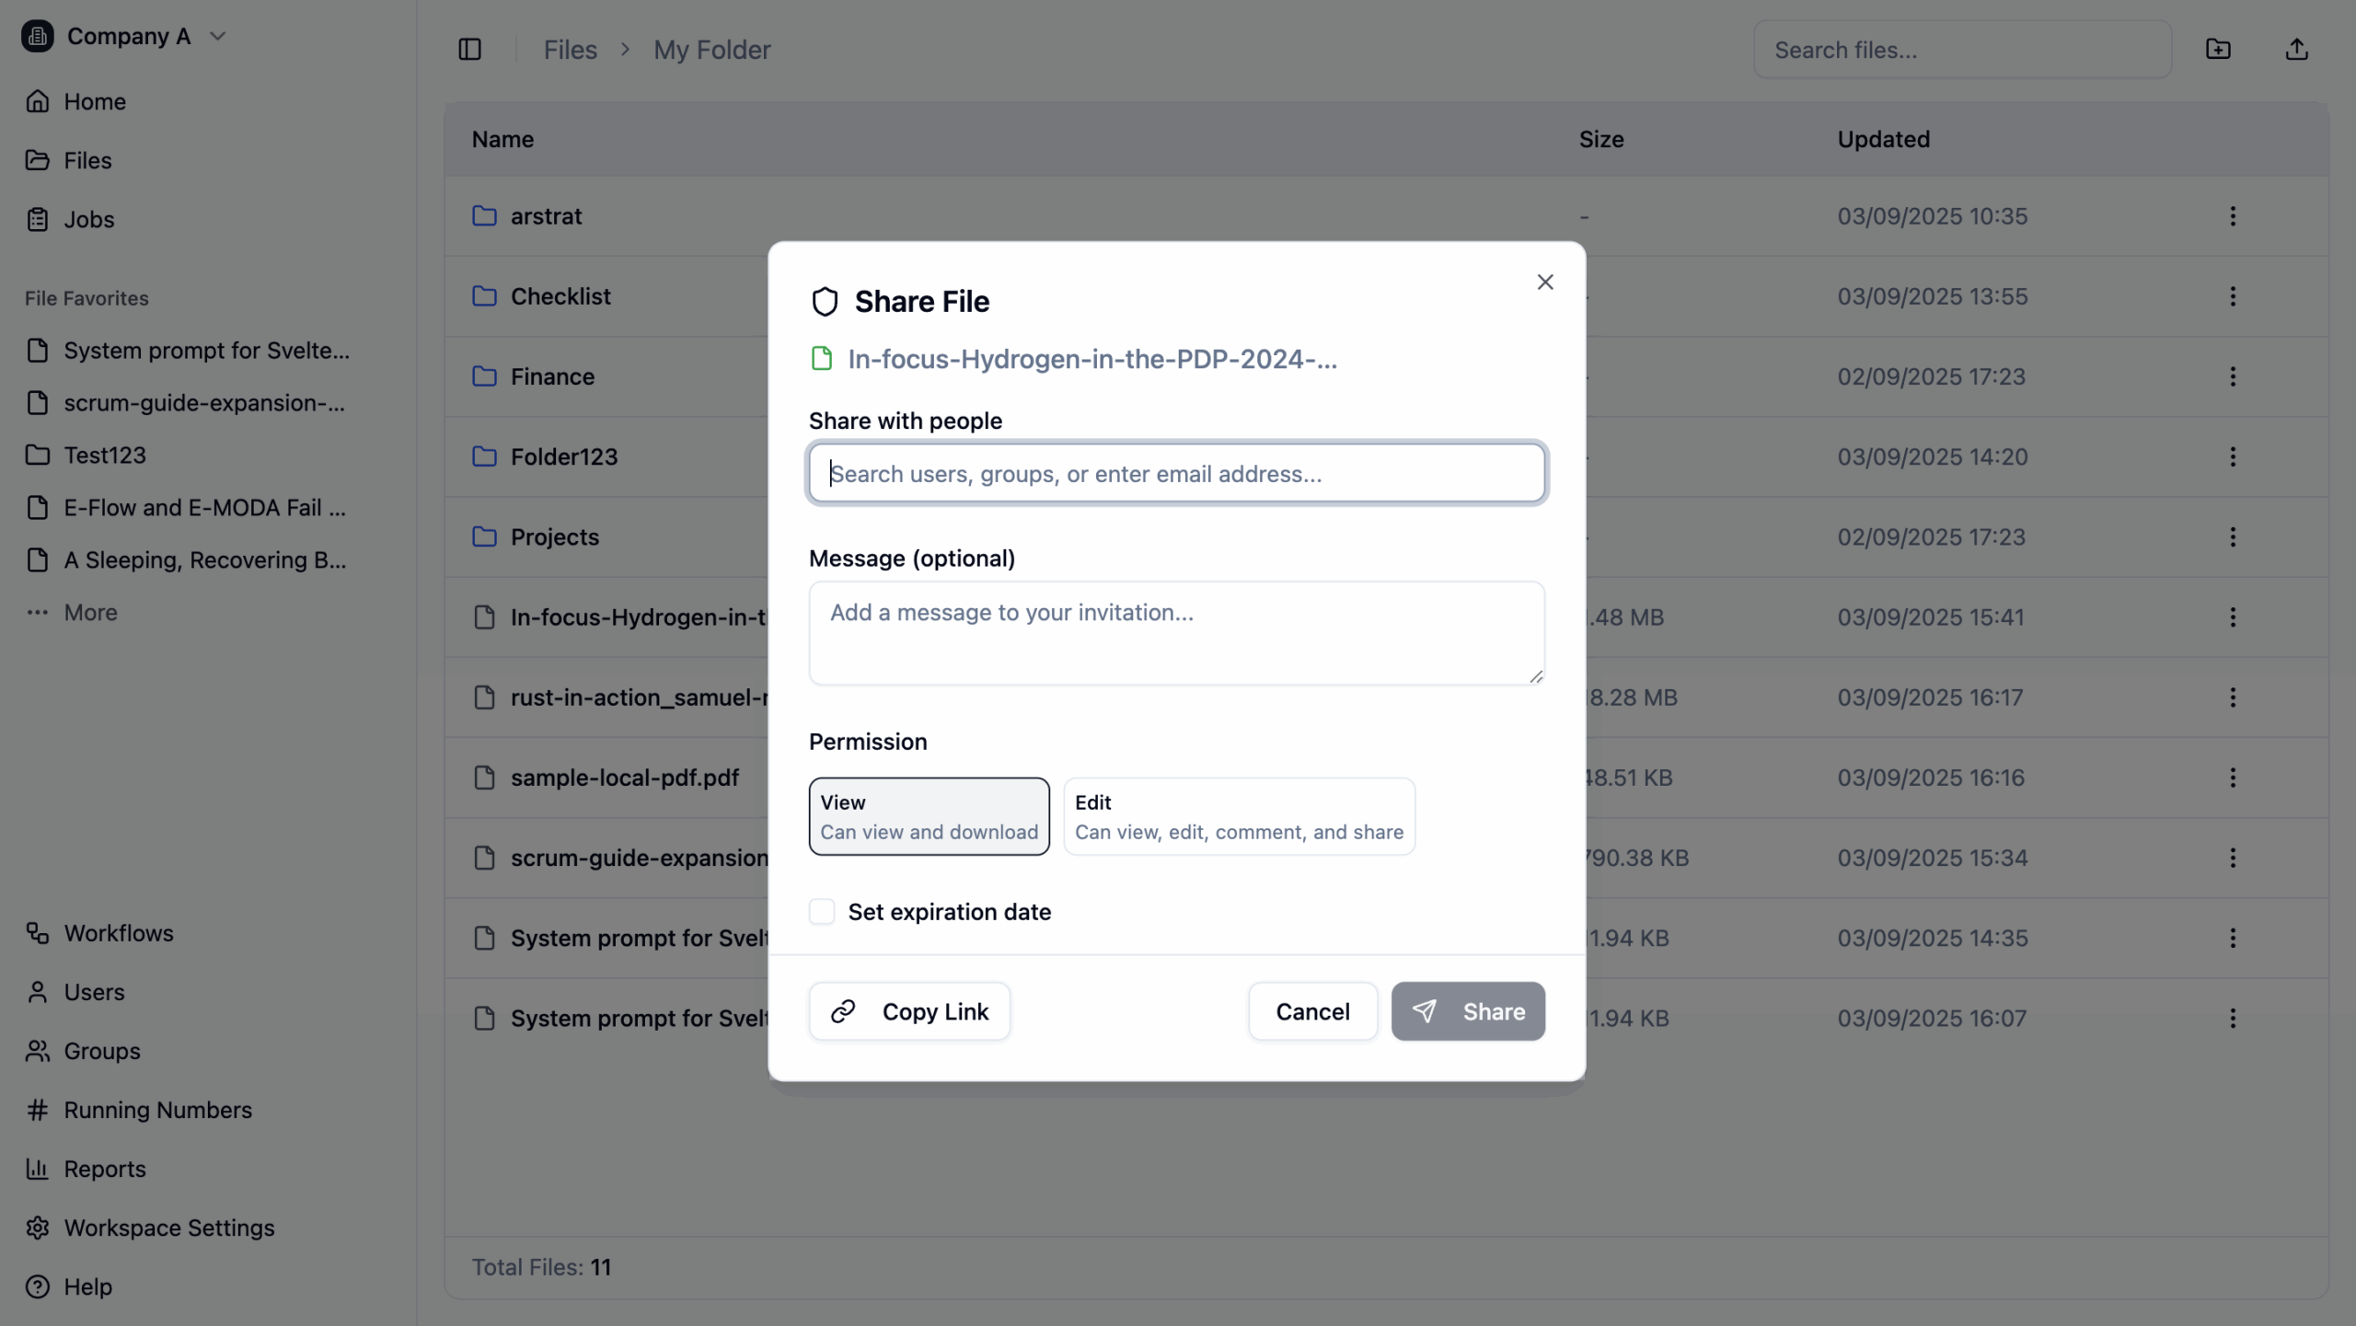Open the Jobs sidebar menu item
The image size is (2356, 1326).
click(x=88, y=219)
